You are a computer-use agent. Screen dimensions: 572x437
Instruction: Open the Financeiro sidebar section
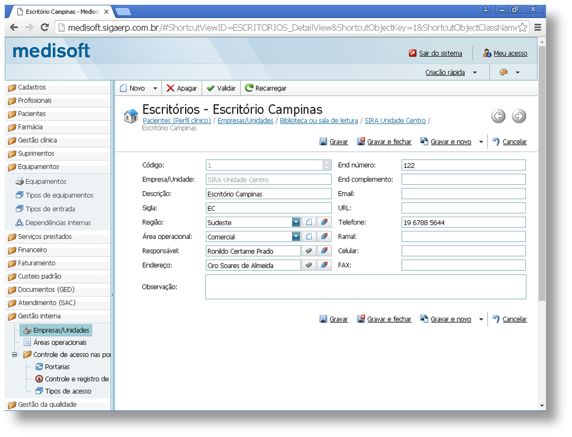(x=32, y=250)
